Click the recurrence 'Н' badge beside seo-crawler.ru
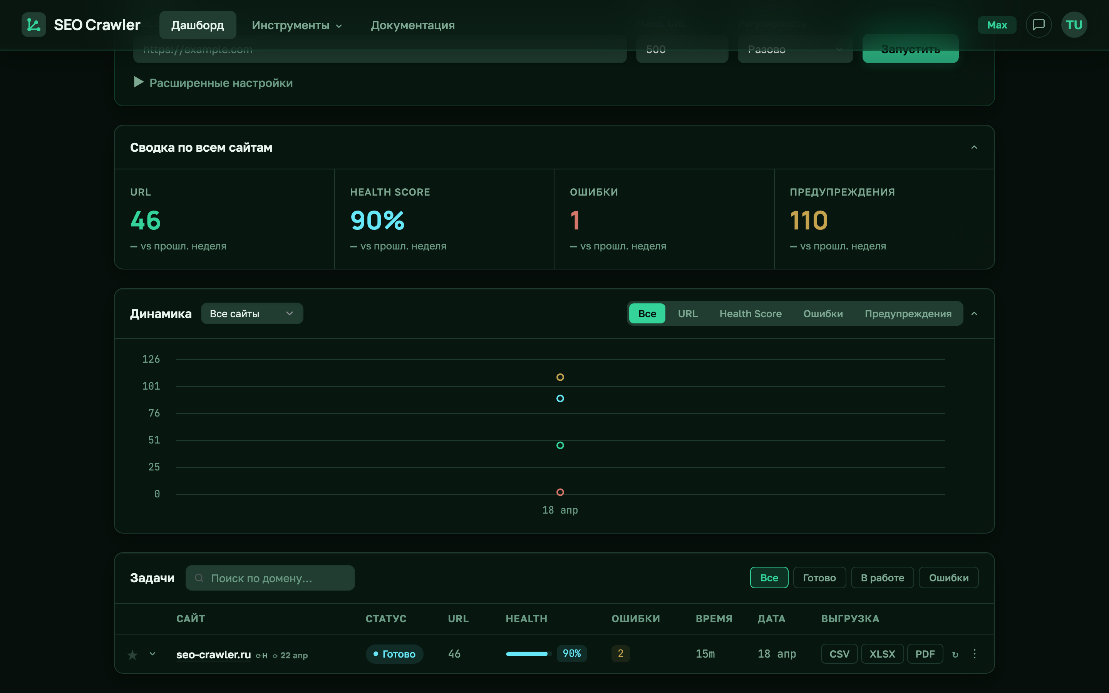Screen dimensions: 1109x693 point(262,655)
